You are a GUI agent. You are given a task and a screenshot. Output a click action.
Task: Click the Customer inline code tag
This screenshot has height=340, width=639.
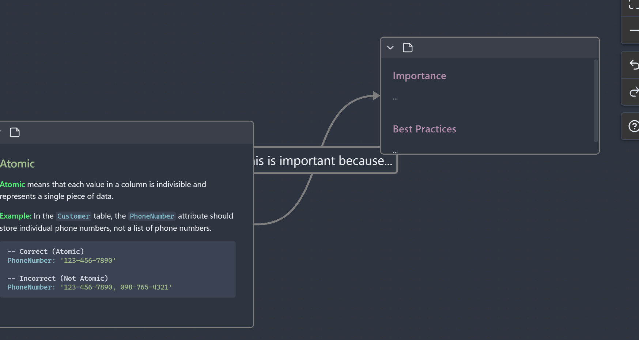(x=73, y=216)
